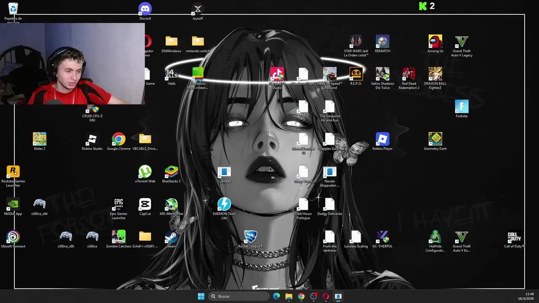The width and height of the screenshot is (539, 303).
Task: Open Google Chrome desktop shortcut
Action: (x=119, y=141)
